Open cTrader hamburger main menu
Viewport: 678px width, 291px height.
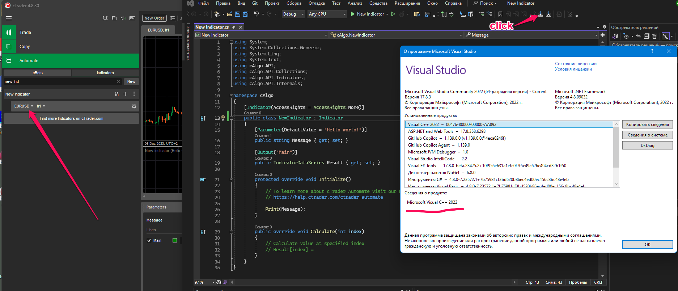(x=9, y=18)
